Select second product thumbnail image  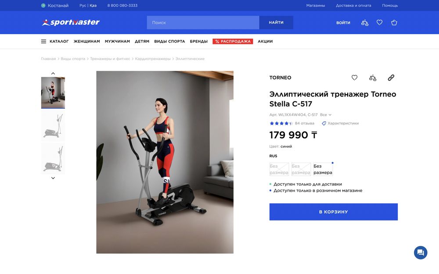tap(53, 126)
